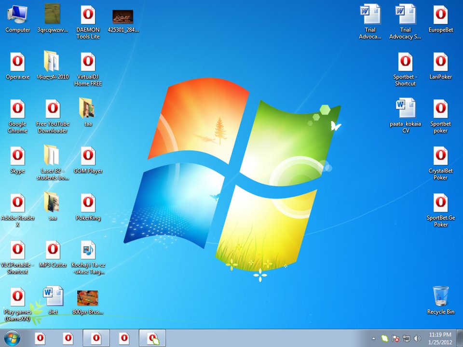Click the taskbar clock showing 11:19 PM

pos(440,338)
